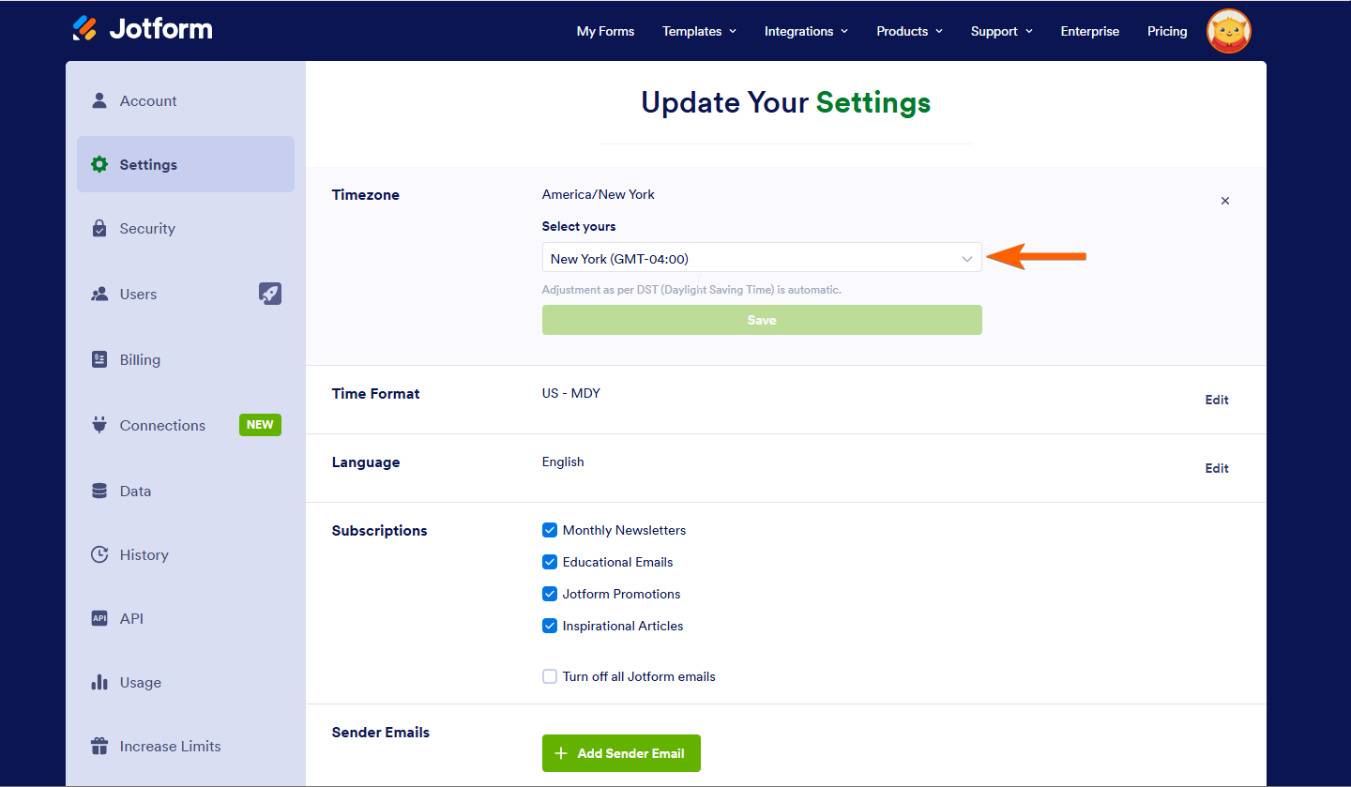Click the NEW badge beside Connections
The image size is (1351, 787).
(260, 425)
